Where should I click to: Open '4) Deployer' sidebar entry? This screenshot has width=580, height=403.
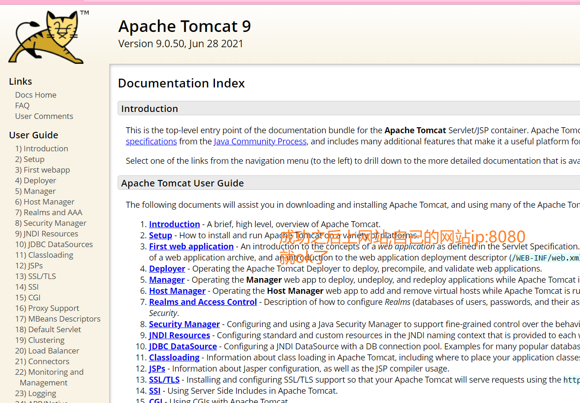coord(36,180)
